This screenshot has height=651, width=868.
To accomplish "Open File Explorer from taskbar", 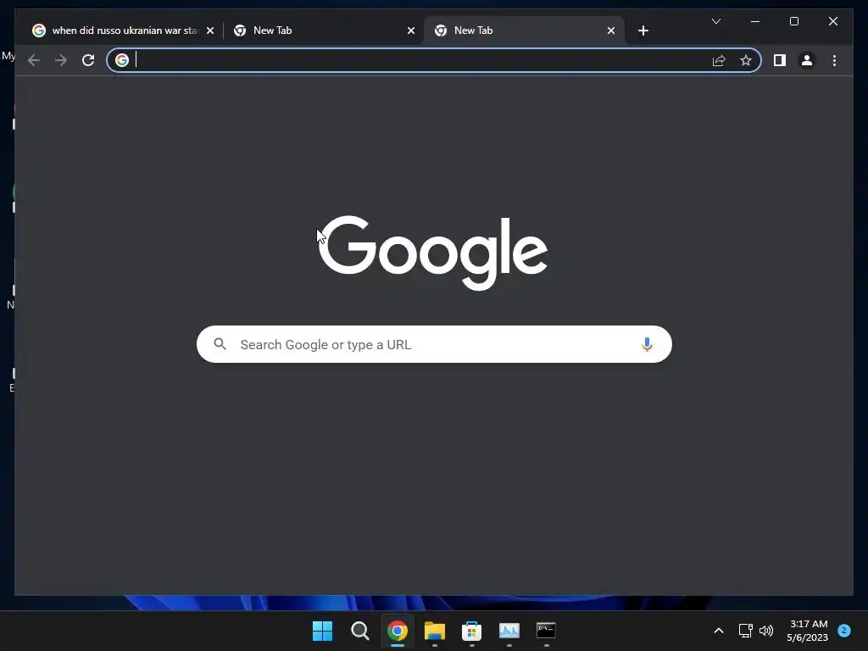I will [435, 631].
